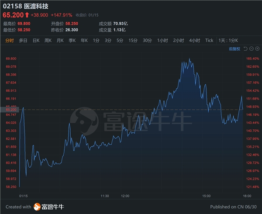Click the 收盘价 01/15 label
The image size is (262, 214).
tap(87, 15)
